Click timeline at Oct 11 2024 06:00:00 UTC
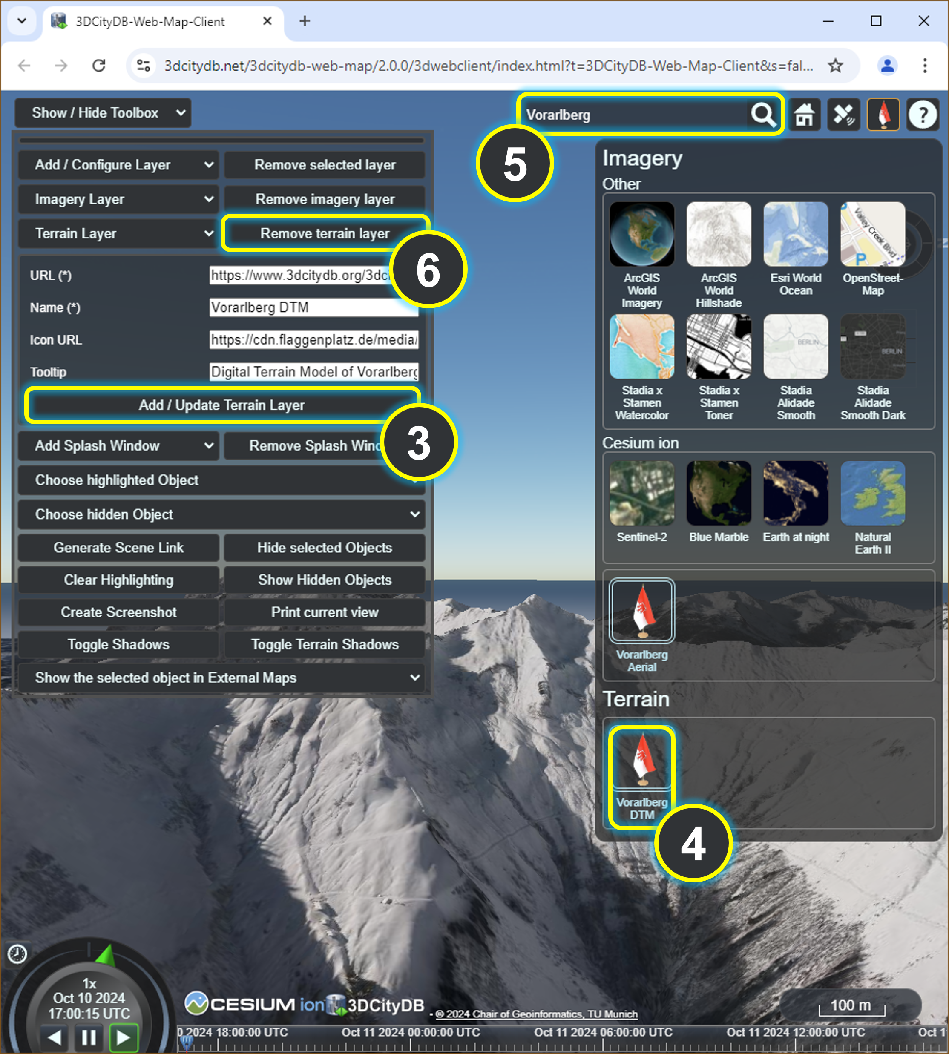The image size is (949, 1054). coord(603,1033)
